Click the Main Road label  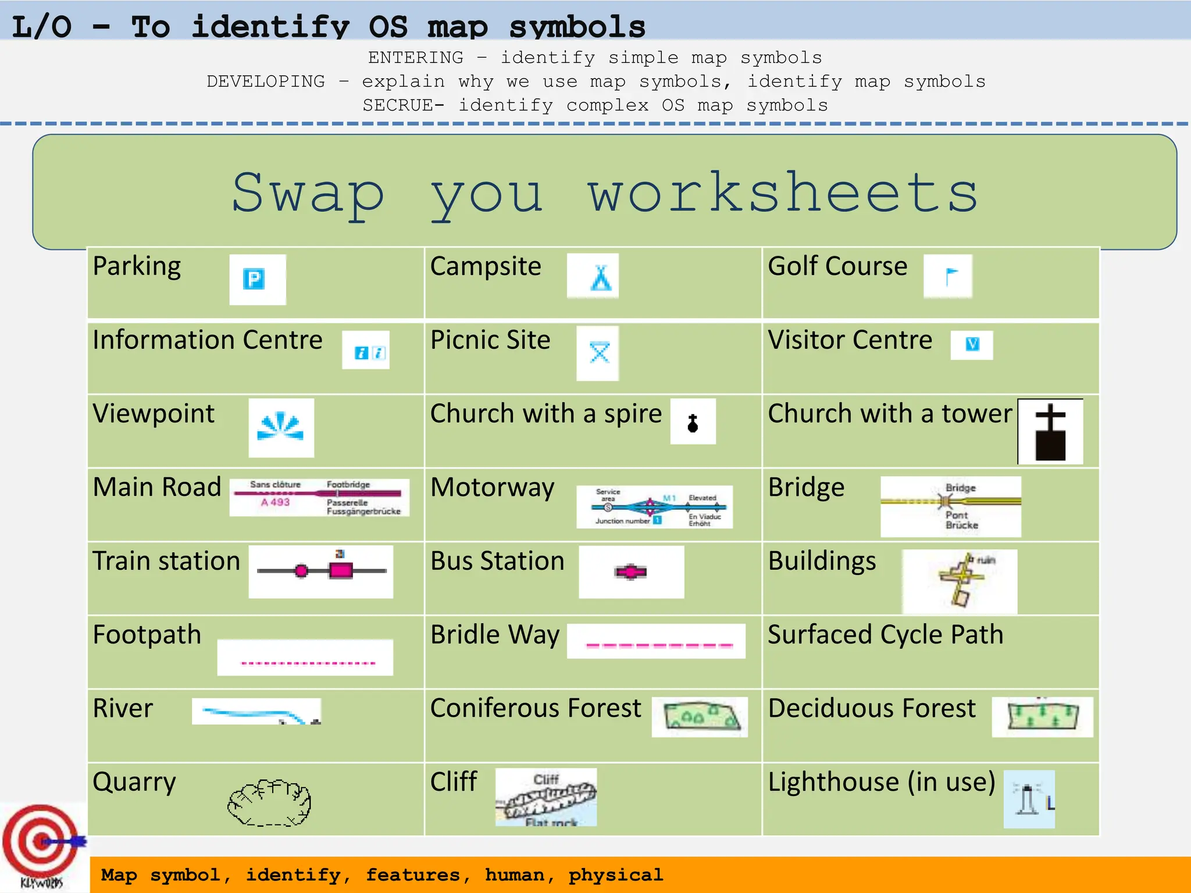pyautogui.click(x=157, y=487)
